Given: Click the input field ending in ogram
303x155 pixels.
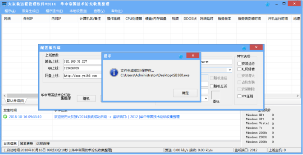Looking at the screenshot, I should 216,61.
